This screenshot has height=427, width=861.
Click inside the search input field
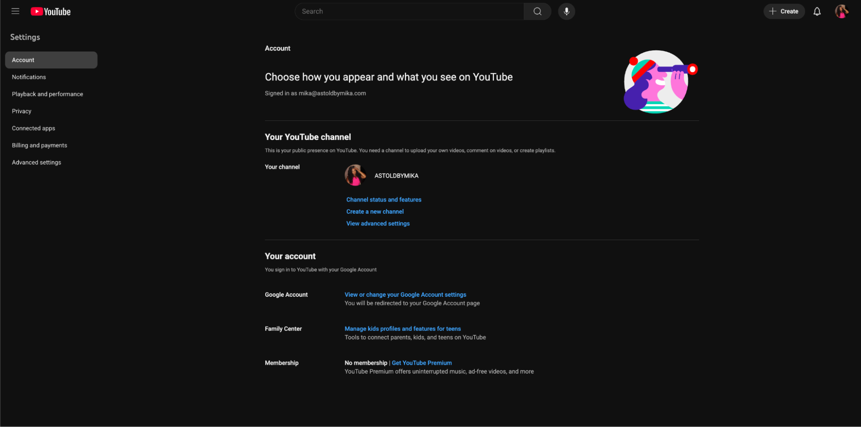tap(409, 11)
